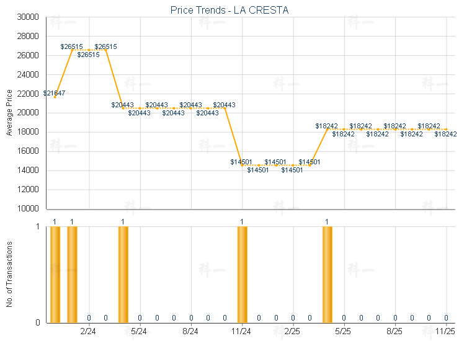Click the No. of Transactions axis title
Screen dimensions: 459x341
coord(9,275)
